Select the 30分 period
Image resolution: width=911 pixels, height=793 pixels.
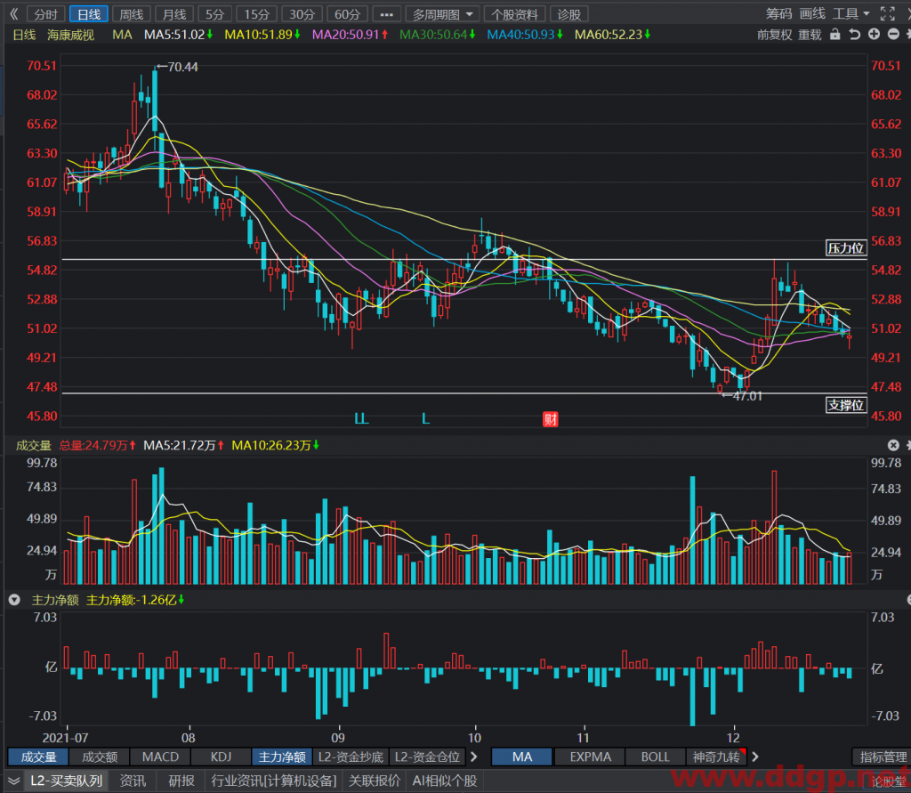click(x=302, y=14)
